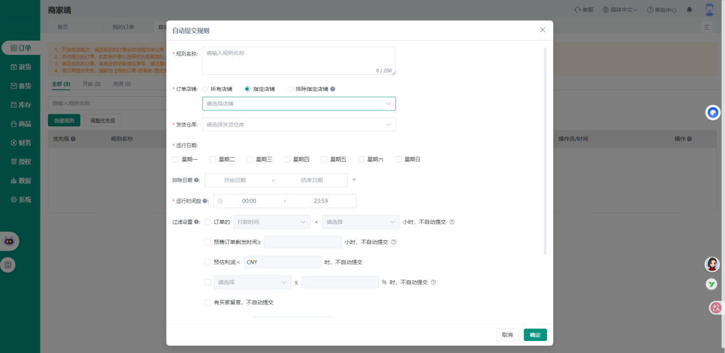
Task: Click the user avatar in header
Action: 710,10
